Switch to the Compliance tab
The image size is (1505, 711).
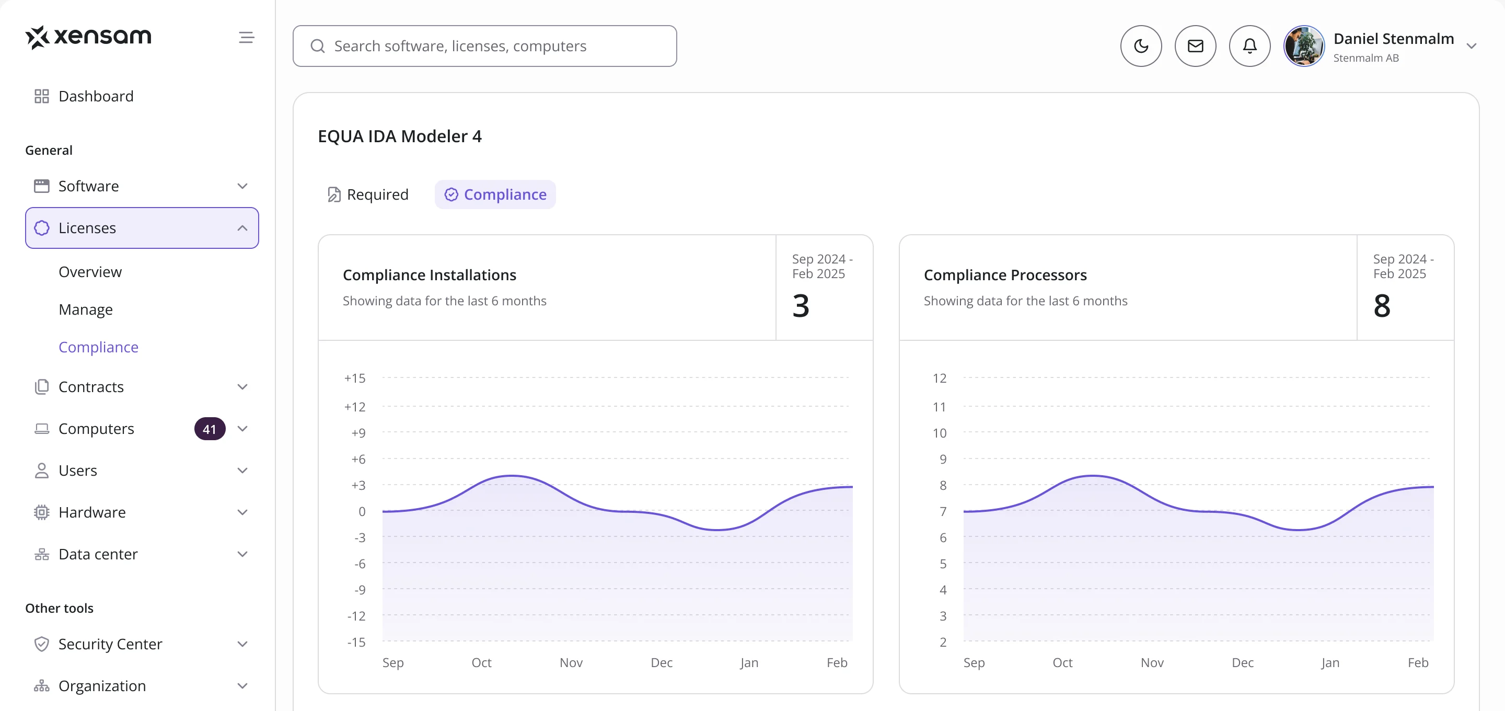pyautogui.click(x=495, y=194)
